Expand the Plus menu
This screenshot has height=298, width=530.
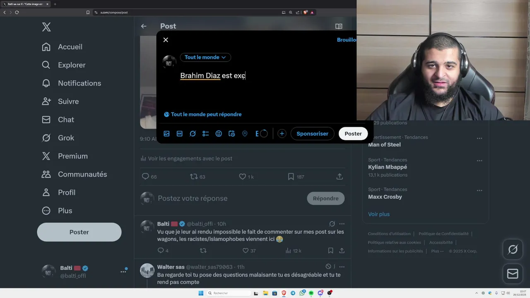(57, 211)
